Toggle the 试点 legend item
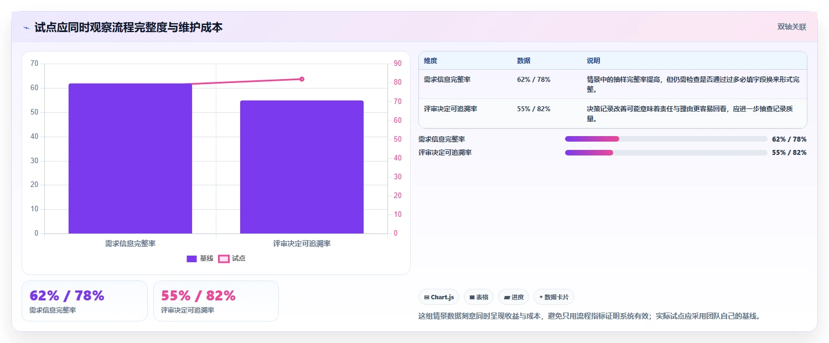 point(232,258)
